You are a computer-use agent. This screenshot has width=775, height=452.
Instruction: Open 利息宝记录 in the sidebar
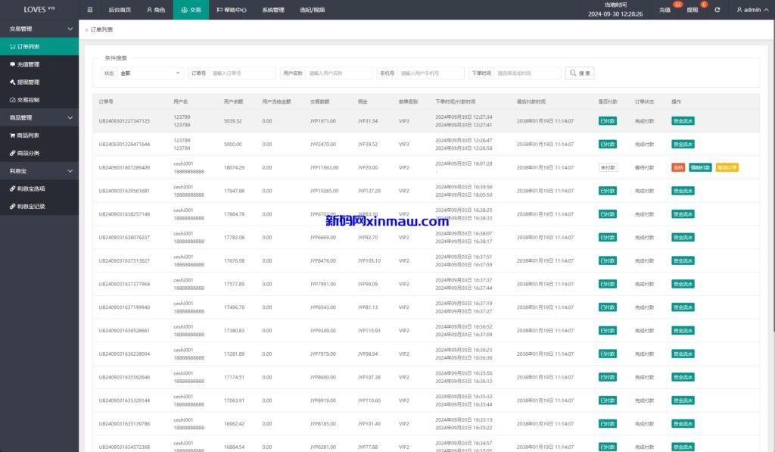point(31,206)
